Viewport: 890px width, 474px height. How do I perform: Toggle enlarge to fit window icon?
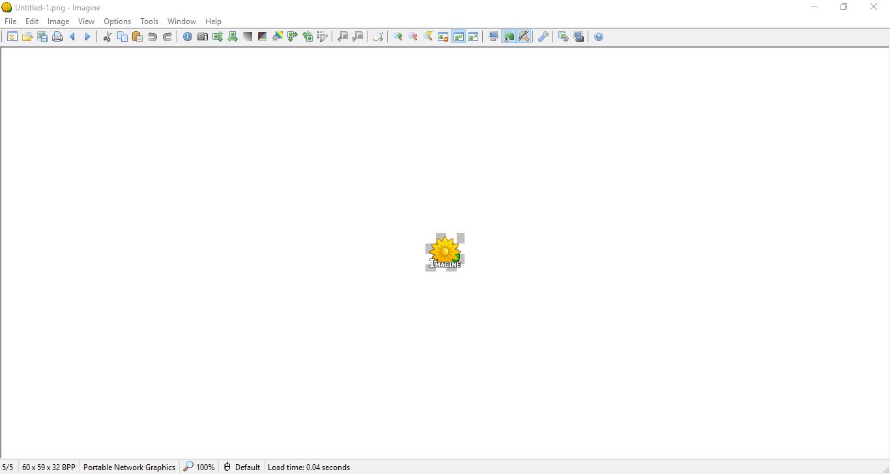tap(473, 37)
